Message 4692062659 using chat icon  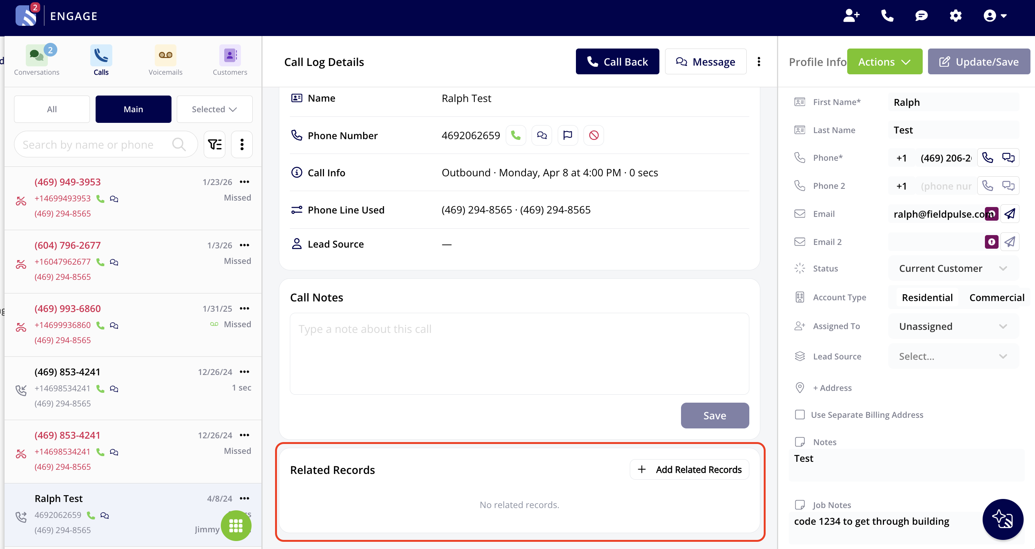pyautogui.click(x=542, y=135)
